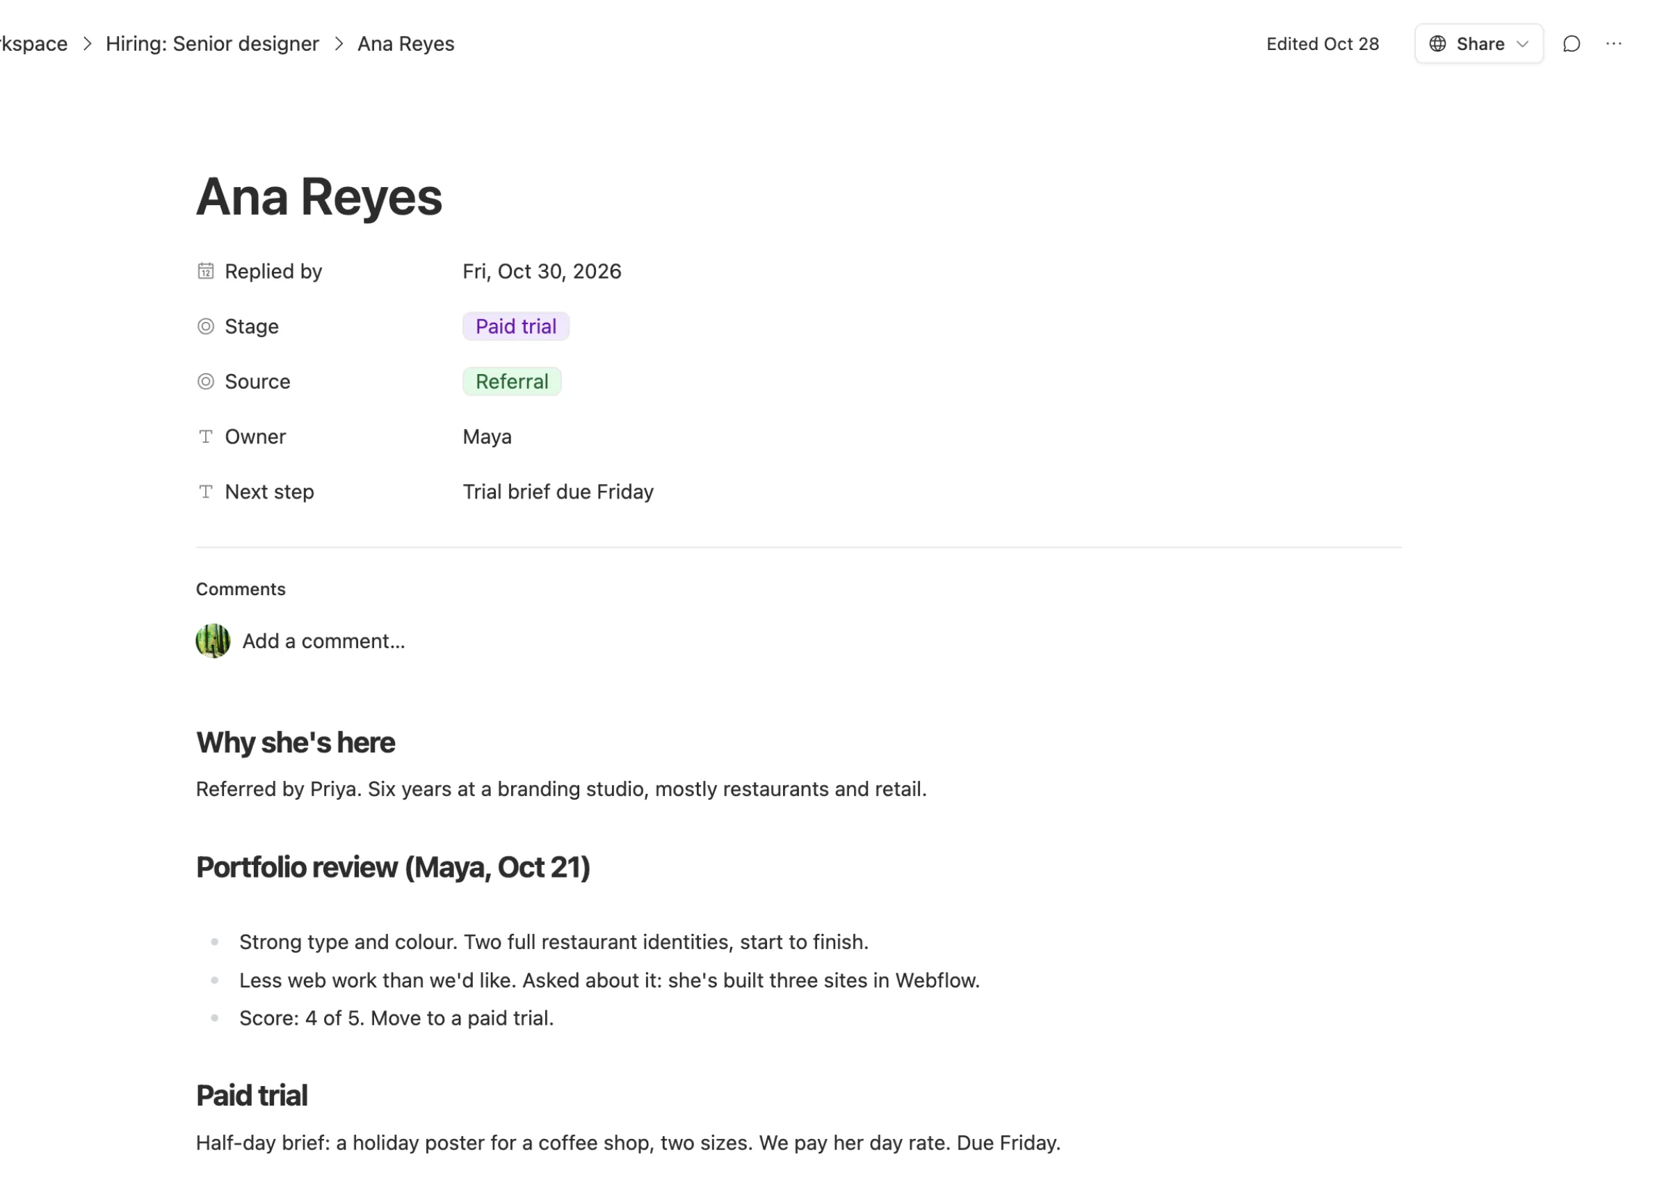The image size is (1669, 1189).
Task: Edit the Owner value Maya
Action: 487,437
